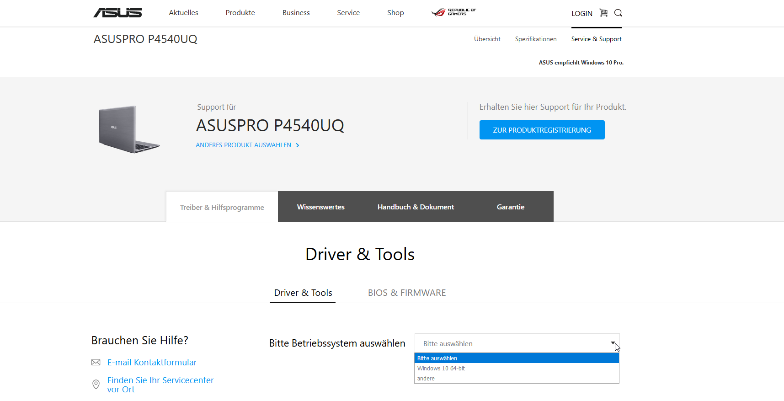
Task: Open the Aktuelles menu
Action: [x=183, y=13]
